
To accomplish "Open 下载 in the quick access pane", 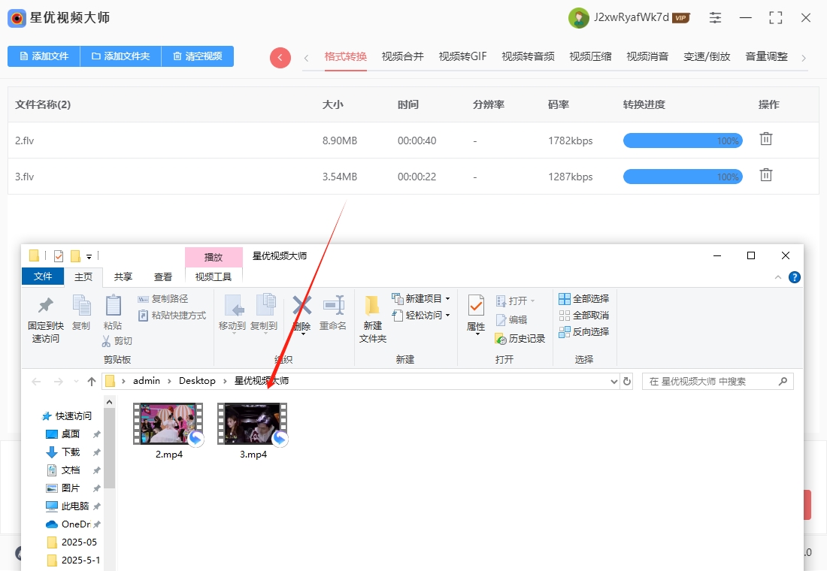I will pyautogui.click(x=71, y=452).
